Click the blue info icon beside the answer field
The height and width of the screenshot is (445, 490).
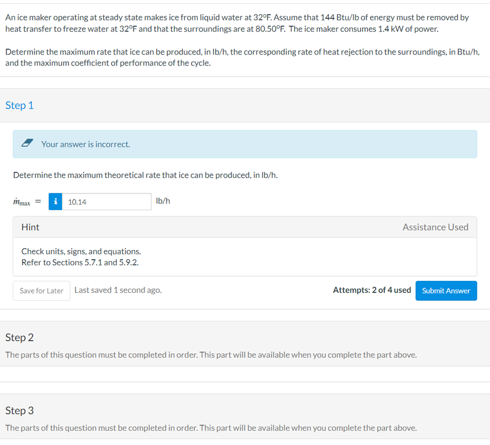55,201
